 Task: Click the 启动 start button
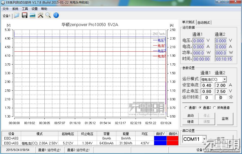pyautogui.click(x=190, y=116)
